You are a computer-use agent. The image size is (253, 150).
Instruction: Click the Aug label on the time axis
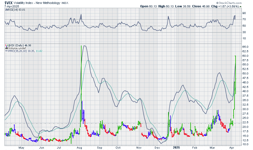point(79,147)
